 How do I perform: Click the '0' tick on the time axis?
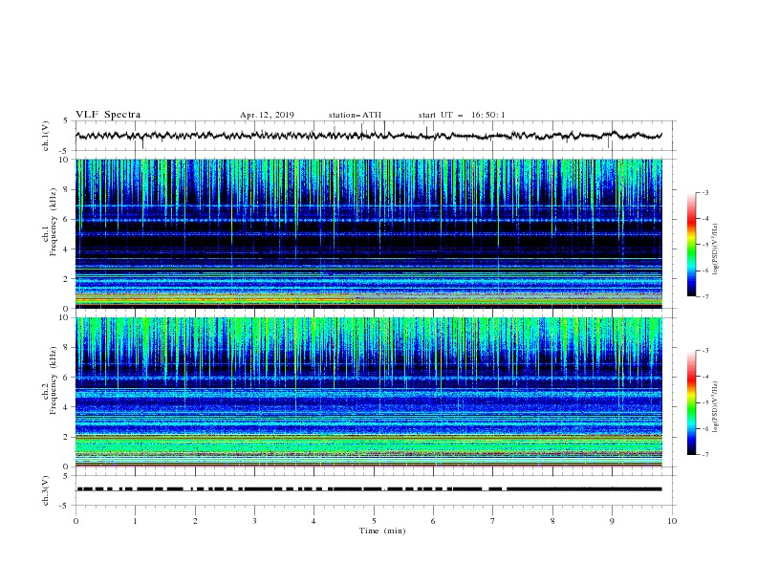point(76,521)
